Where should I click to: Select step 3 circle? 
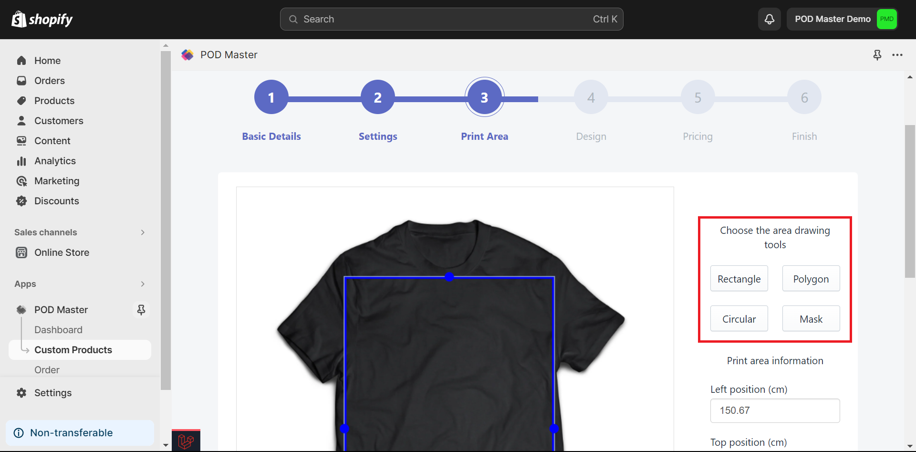coord(485,97)
